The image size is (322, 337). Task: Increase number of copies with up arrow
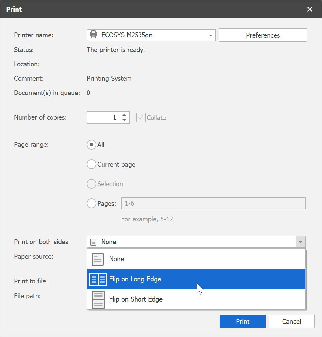124,115
